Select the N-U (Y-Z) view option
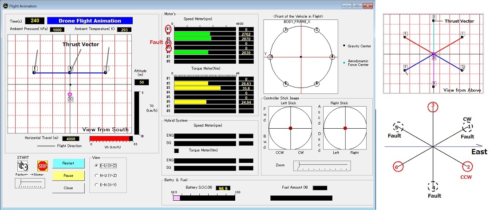The image size is (490, 210). [97, 175]
